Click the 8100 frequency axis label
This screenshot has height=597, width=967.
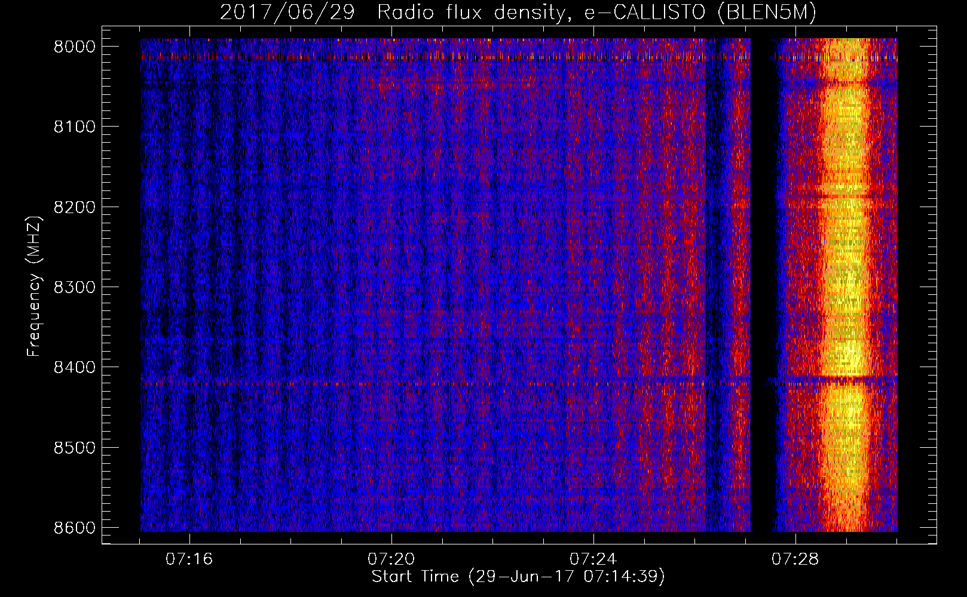tap(75, 127)
